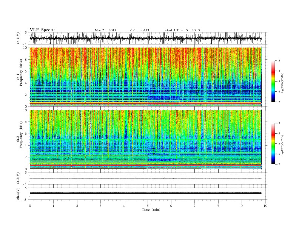Click the "VLF Spectra" title text
Viewport: 299px width, 231px height.
tap(43, 30)
